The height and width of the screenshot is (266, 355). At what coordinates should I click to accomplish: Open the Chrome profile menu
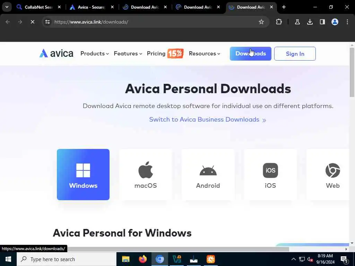click(335, 22)
